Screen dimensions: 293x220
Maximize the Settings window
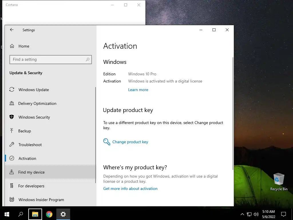point(214,30)
